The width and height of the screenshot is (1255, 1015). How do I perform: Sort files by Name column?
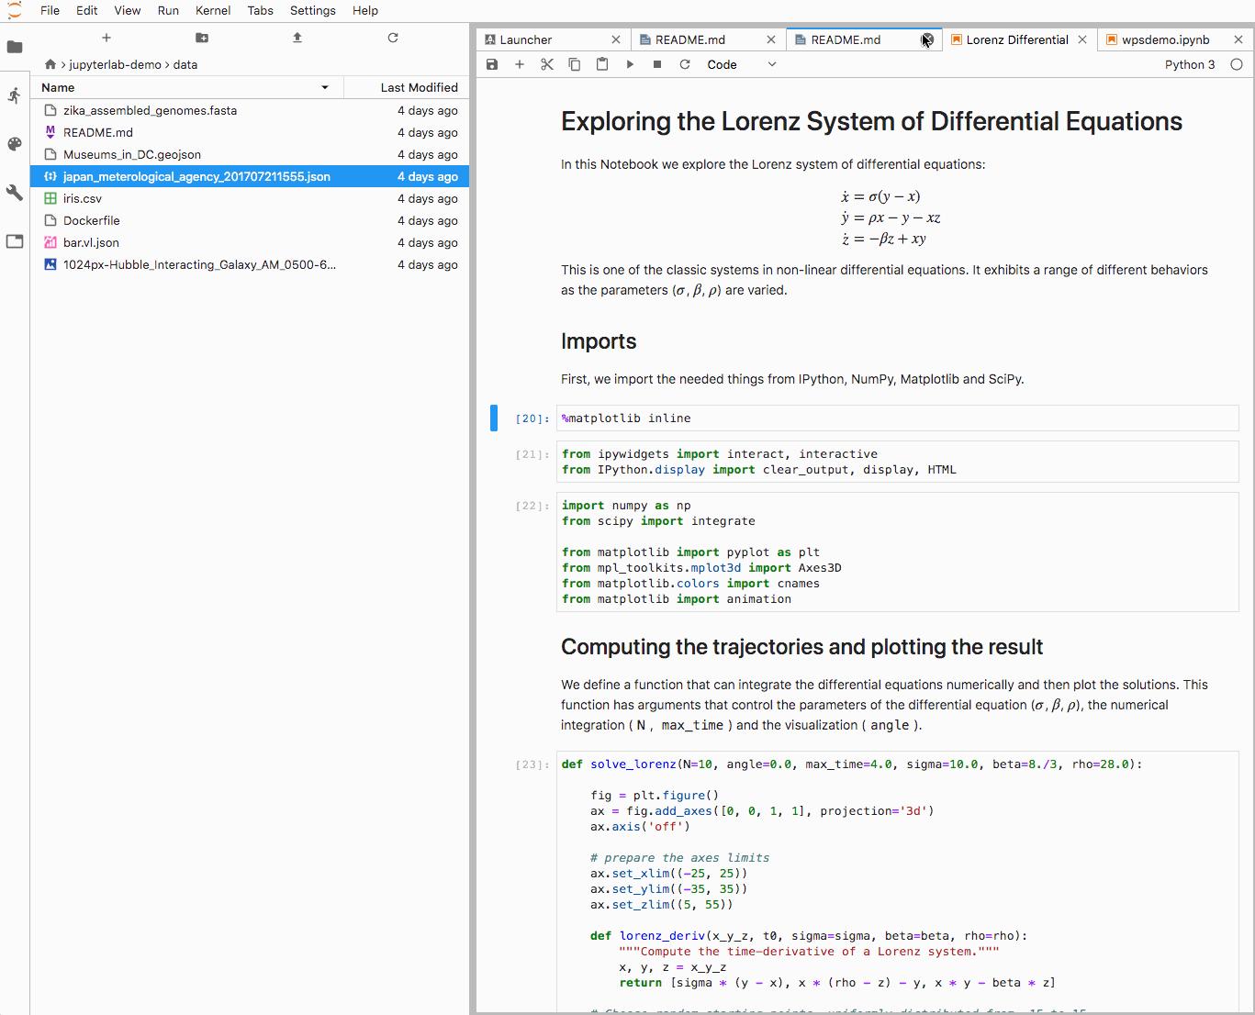coord(184,87)
